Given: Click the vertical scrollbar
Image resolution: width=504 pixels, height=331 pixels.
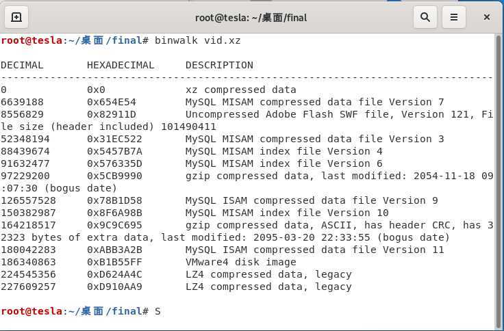Looking at the screenshot, I should tap(499, 180).
